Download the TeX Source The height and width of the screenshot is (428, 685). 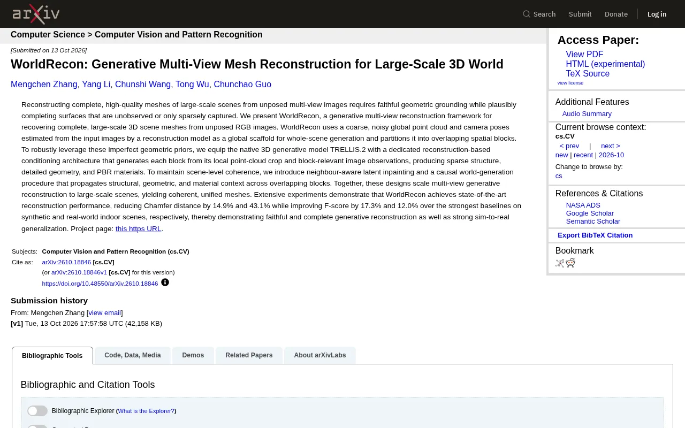click(x=588, y=74)
